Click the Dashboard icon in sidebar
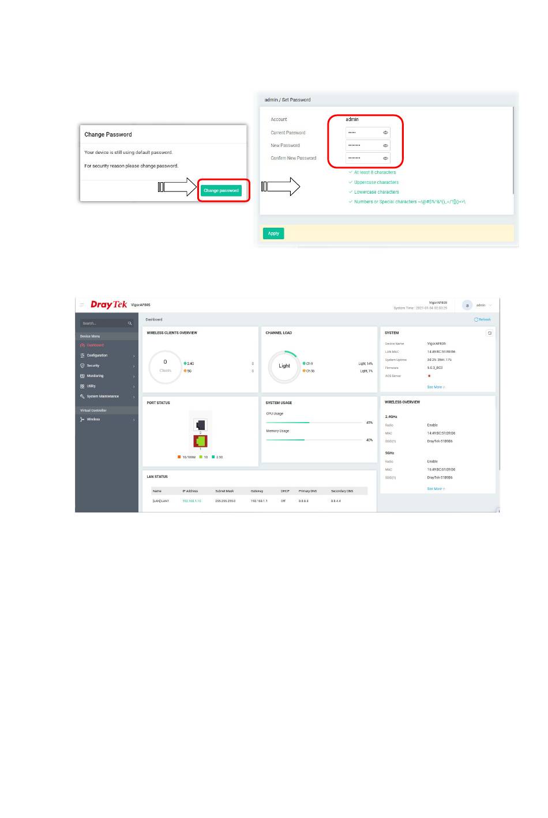The width and height of the screenshot is (548, 818). tap(82, 345)
